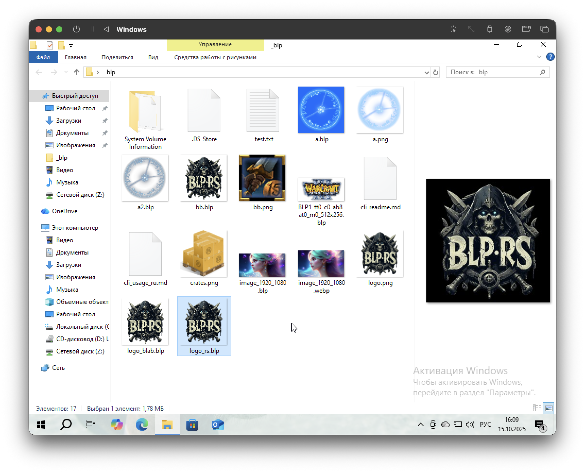Click the refresh button next to address bar
Viewport: 585px width, 473px height.
tap(435, 72)
